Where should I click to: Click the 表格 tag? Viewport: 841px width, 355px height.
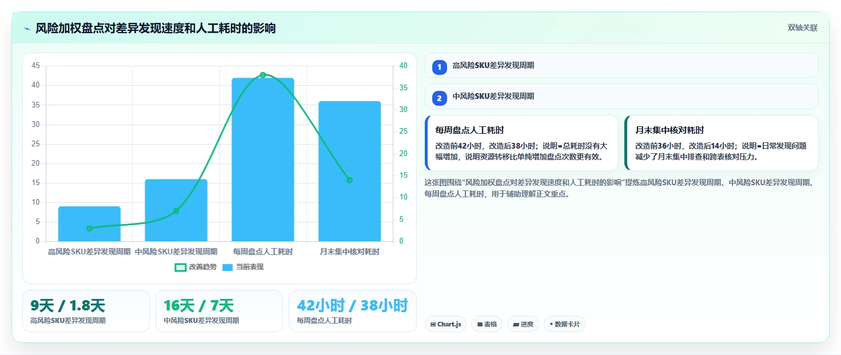[x=487, y=324]
